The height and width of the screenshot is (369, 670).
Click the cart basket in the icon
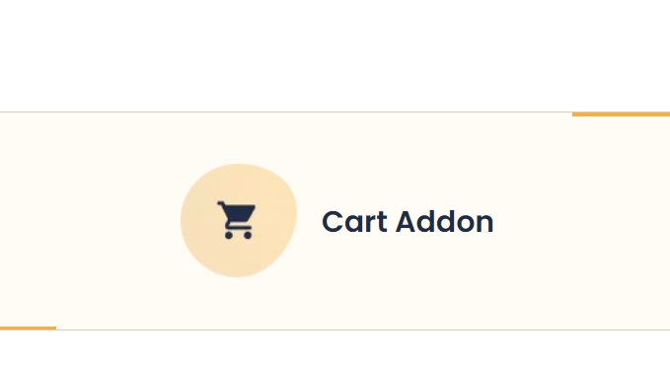coord(241,212)
